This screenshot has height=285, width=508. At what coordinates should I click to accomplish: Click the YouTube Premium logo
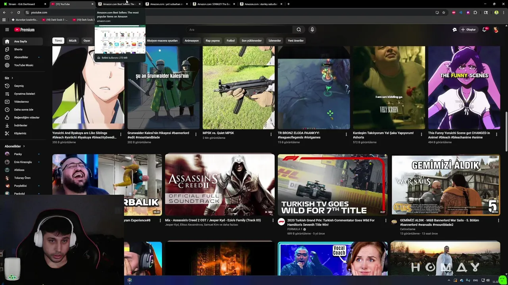click(x=25, y=30)
